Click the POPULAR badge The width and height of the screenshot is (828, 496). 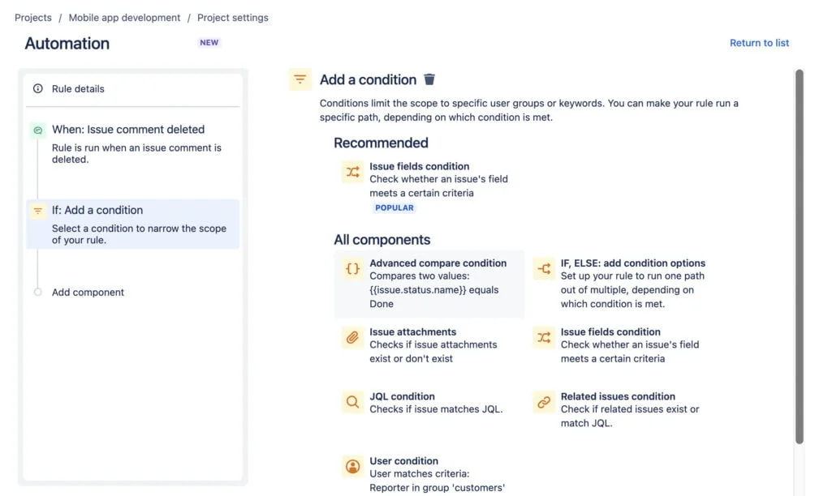click(x=395, y=207)
